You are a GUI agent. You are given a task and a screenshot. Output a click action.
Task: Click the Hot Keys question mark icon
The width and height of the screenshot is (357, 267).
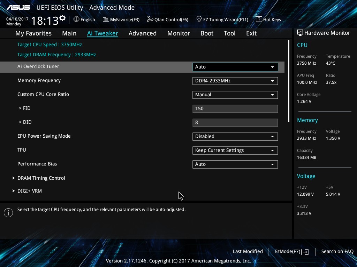point(259,19)
